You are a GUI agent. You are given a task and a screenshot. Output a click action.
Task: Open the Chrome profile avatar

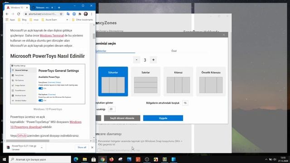(x=86, y=14)
